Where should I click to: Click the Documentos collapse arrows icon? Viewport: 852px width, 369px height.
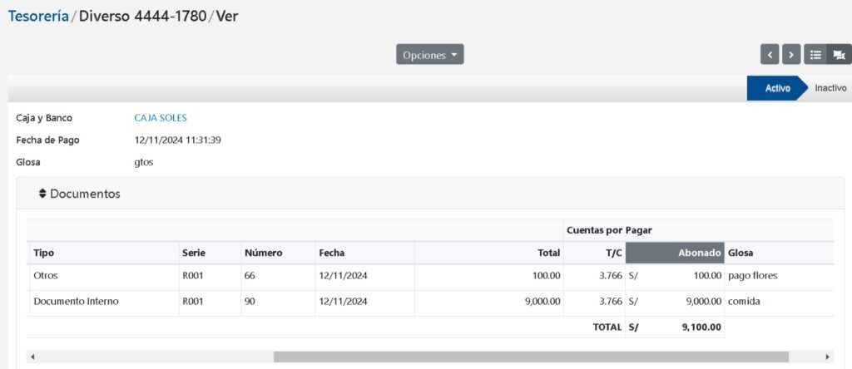(x=42, y=194)
